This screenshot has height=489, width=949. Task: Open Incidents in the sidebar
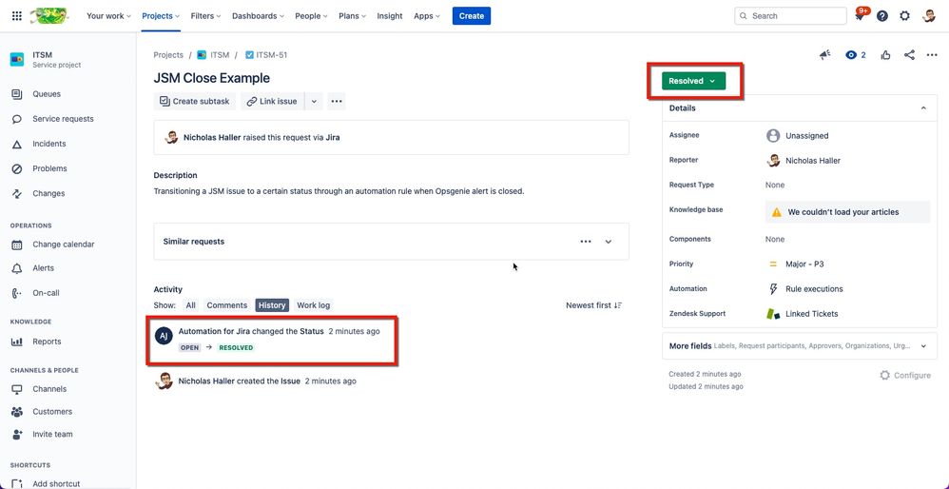point(49,144)
